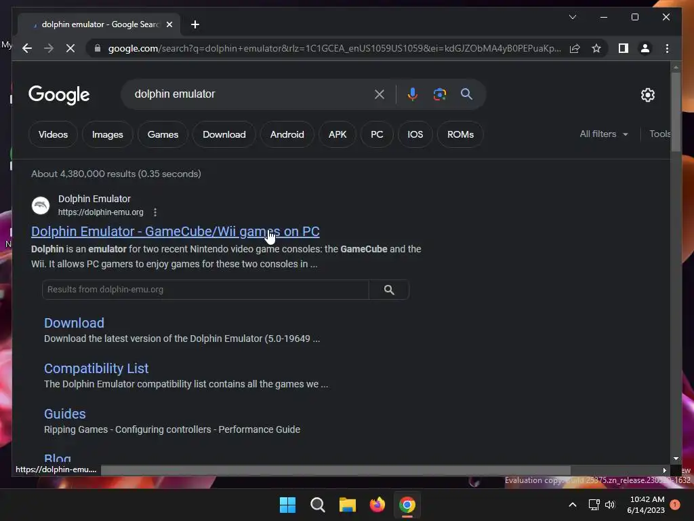This screenshot has height=521, width=694.
Task: Open Chrome side panel icon
Action: click(624, 48)
